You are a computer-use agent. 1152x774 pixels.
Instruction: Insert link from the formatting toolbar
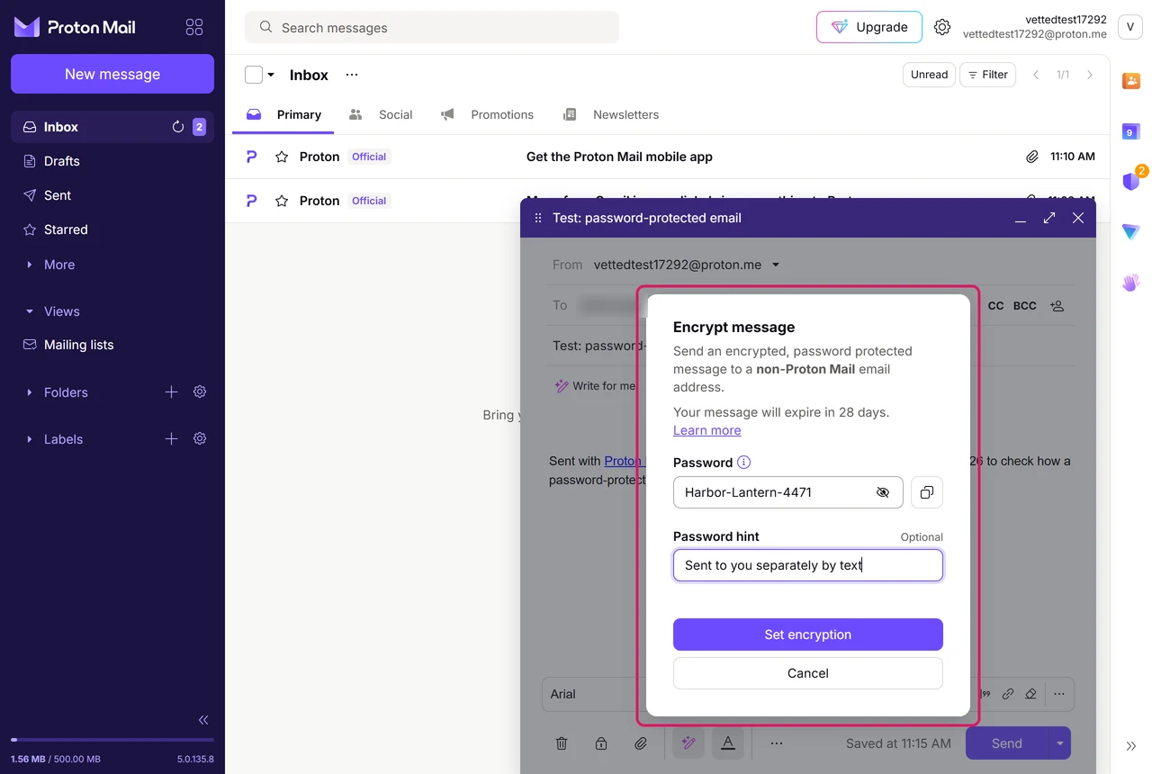point(1008,694)
